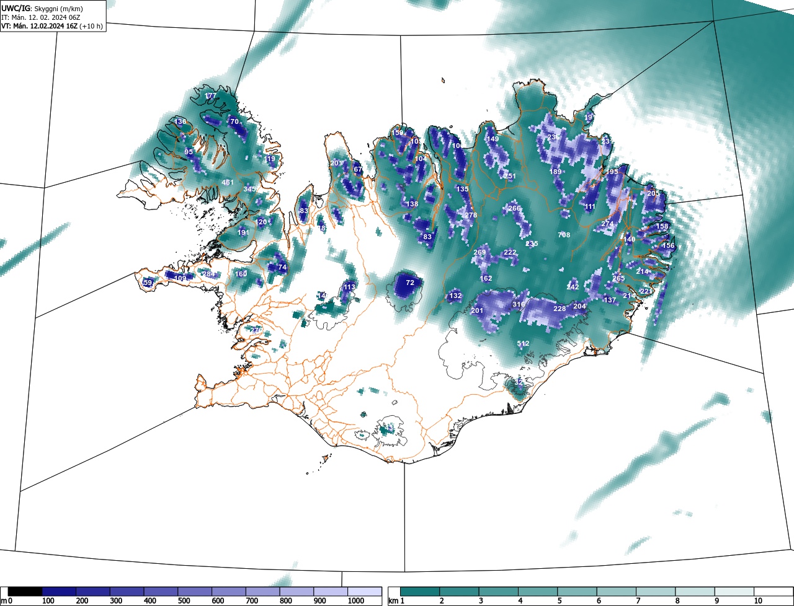The width and height of the screenshot is (794, 606).
Task: Click the visibility value '708' on the map
Action: (564, 235)
